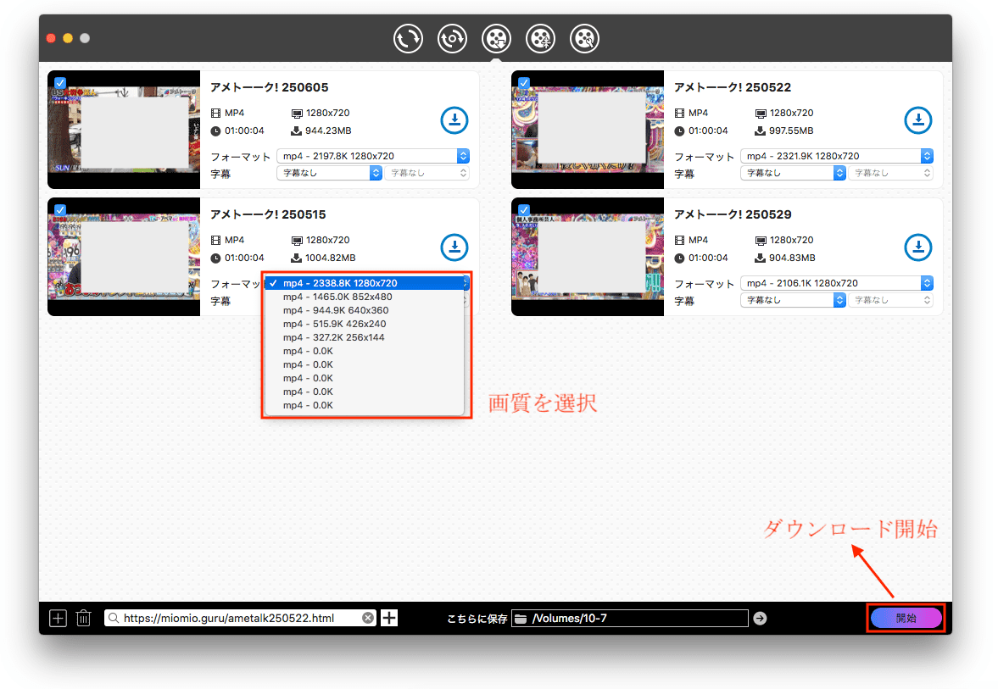Open the first convert tab icon in top toolbar
The width and height of the screenshot is (998, 689).
tap(408, 39)
